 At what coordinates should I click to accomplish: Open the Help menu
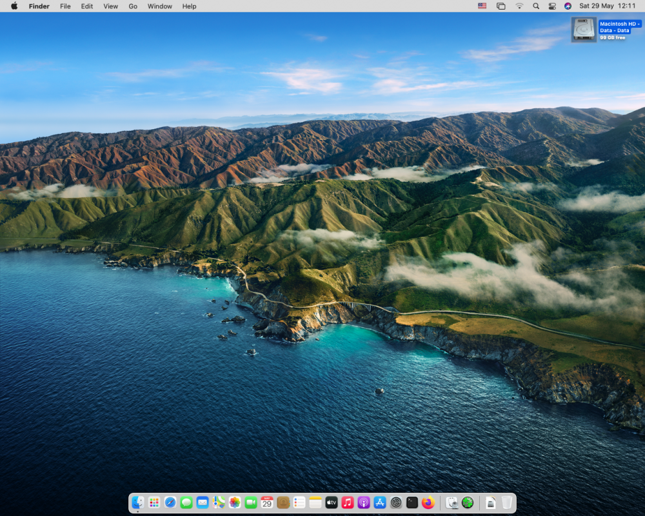click(189, 6)
